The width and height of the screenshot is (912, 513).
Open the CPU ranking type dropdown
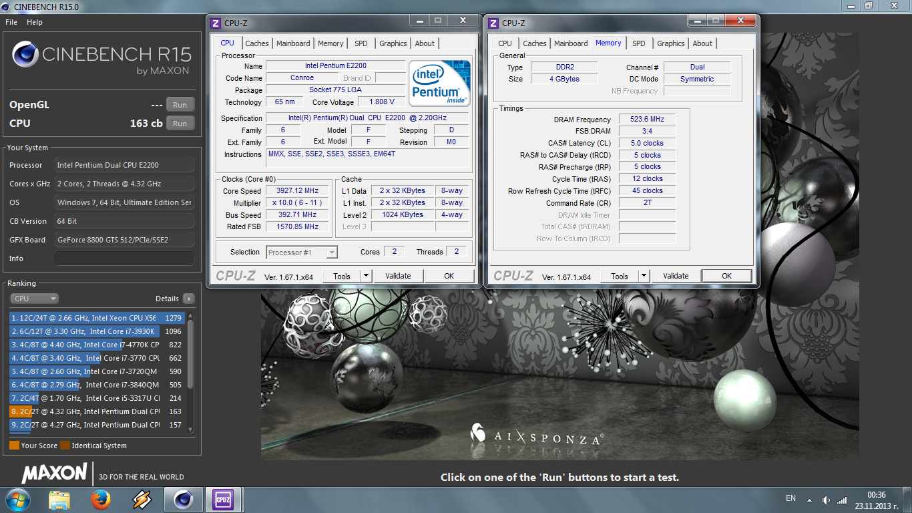(x=34, y=299)
